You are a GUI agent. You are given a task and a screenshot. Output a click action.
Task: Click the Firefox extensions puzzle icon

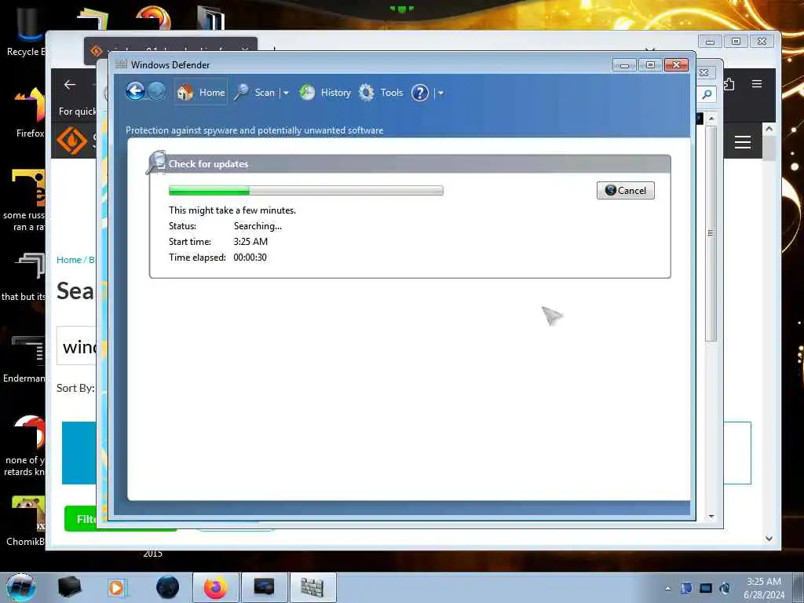tap(729, 83)
